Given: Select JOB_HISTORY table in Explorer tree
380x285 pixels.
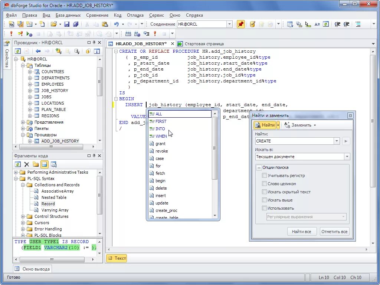Looking at the screenshot, I should point(55,91).
